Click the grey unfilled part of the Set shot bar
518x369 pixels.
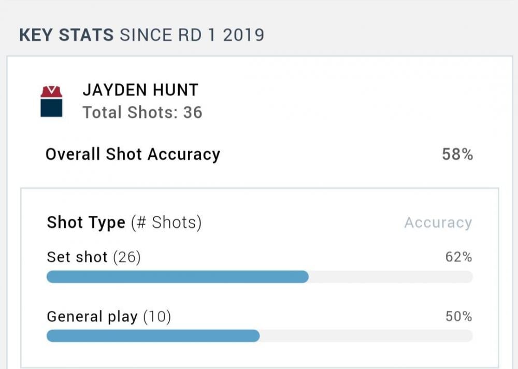(x=391, y=277)
